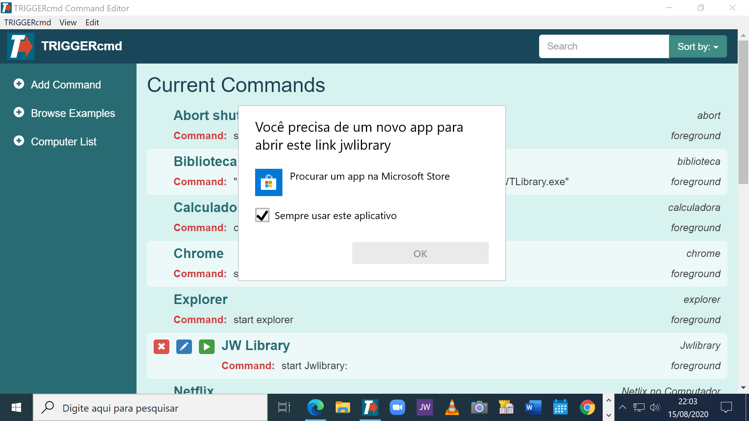The image size is (749, 421).
Task: Click the 'start explorer' command text
Action: pyautogui.click(x=263, y=320)
